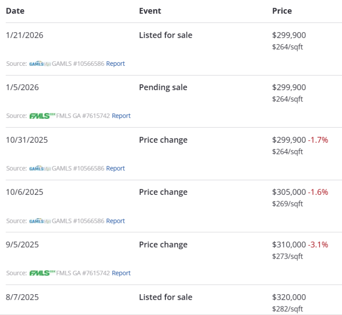342x315 pixels.
Task: Report the 10/31/2025 price change source
Action: [115, 169]
